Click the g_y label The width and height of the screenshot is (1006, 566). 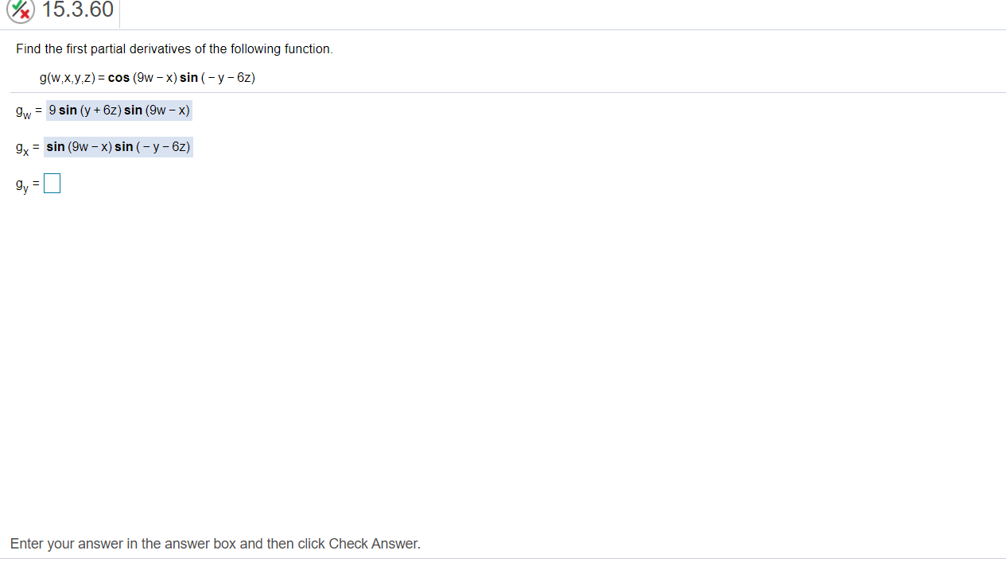pos(22,186)
